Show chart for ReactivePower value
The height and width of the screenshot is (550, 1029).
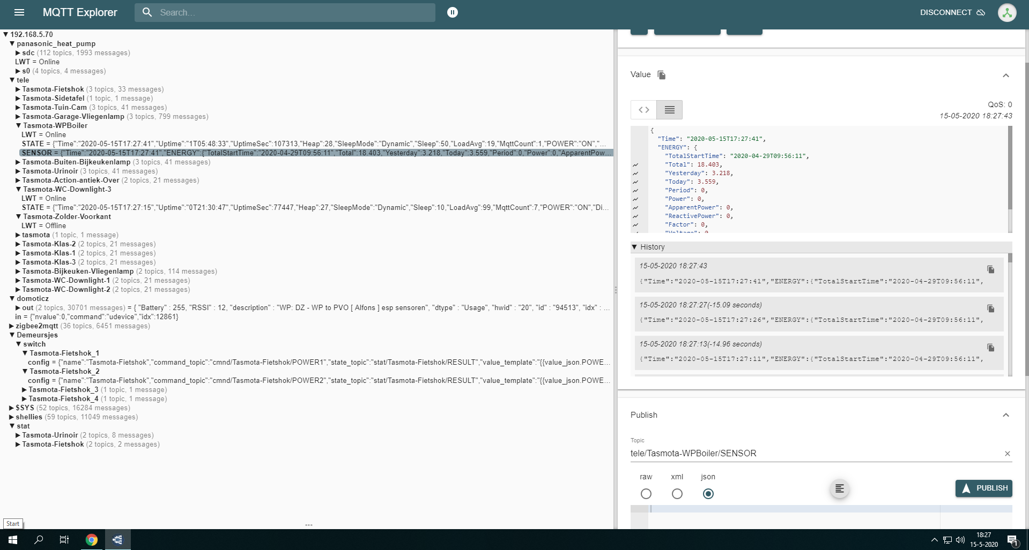635,216
